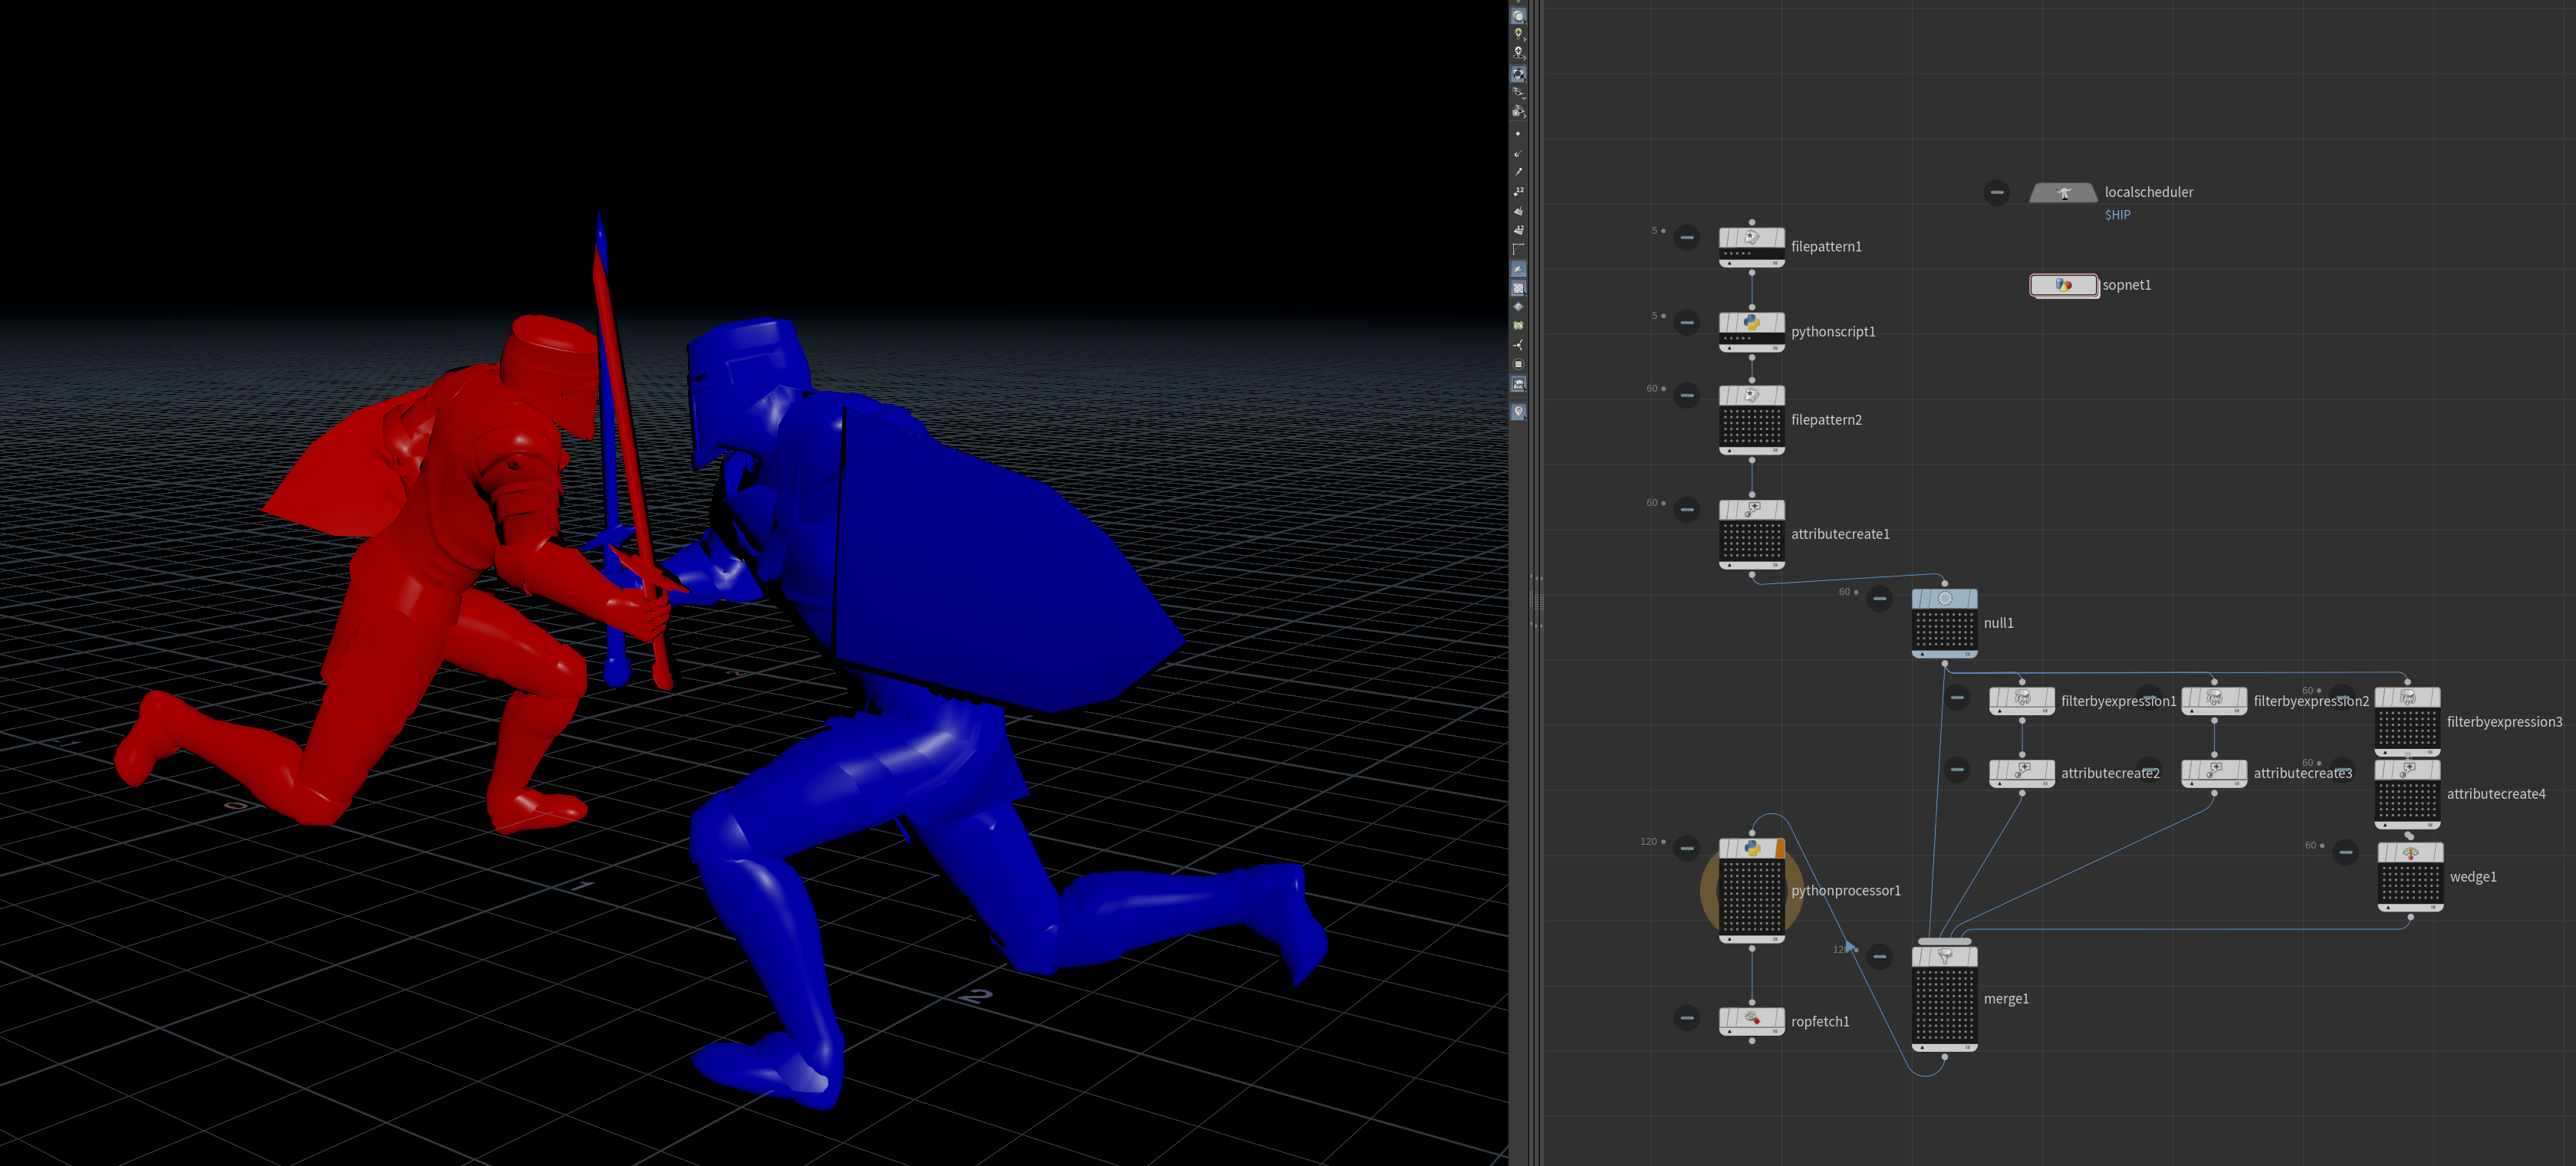Toggle the minus flag beside localscheduler
2576x1166 pixels.
point(1996,192)
